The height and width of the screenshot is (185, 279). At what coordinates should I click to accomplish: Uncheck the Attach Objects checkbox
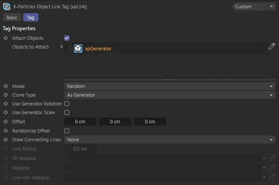point(67,38)
